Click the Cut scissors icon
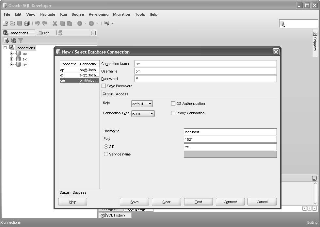Screen dimensions: 320x227 click(55, 23)
